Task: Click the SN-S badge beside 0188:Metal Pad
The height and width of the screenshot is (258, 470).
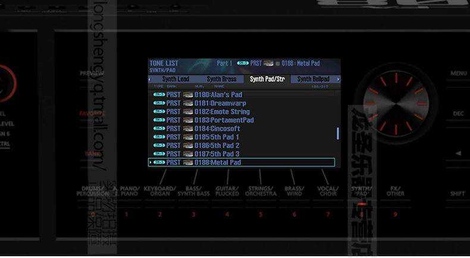Action: click(159, 162)
